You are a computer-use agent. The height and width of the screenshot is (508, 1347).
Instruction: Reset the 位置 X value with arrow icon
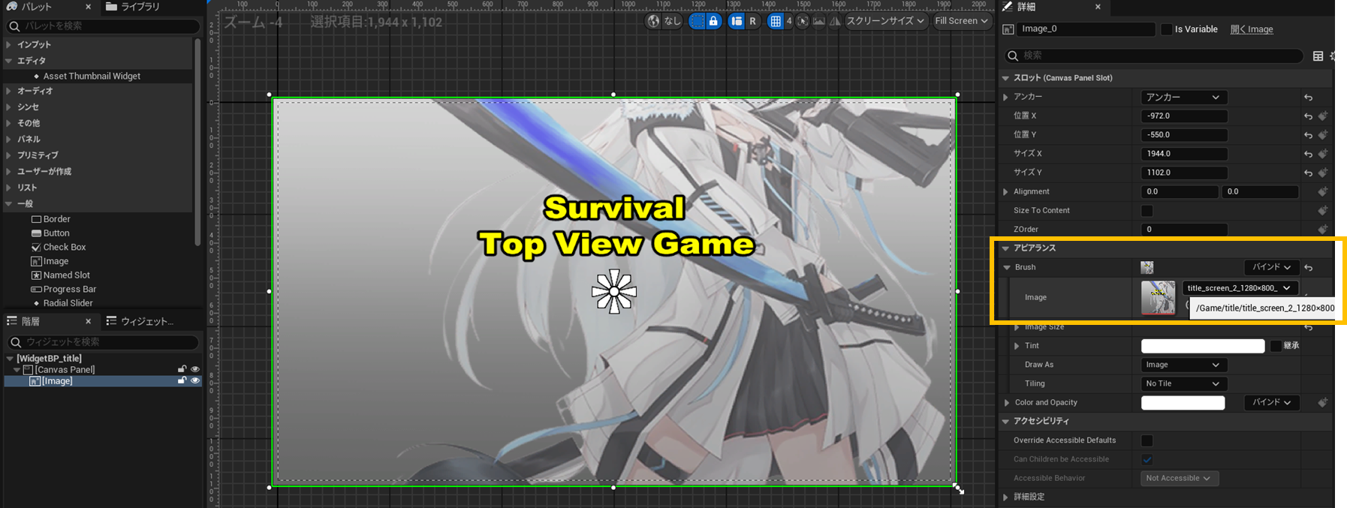tap(1308, 116)
